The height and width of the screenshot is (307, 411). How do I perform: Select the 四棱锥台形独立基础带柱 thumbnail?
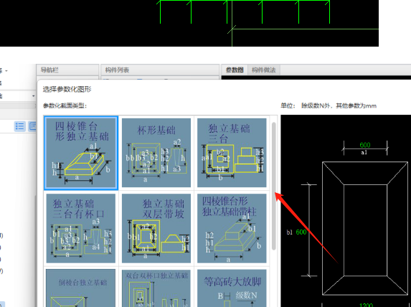(x=232, y=228)
